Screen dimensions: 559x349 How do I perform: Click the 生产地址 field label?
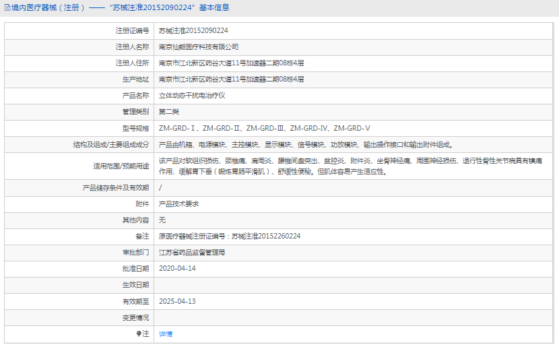tap(135, 79)
